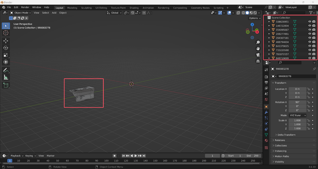Screen dimensions: 318x169
Task: Open the Object Data mesh tab
Action: pyautogui.click(x=266, y=135)
